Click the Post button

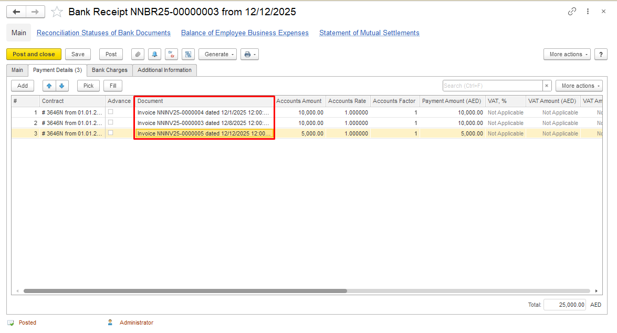pyautogui.click(x=111, y=54)
